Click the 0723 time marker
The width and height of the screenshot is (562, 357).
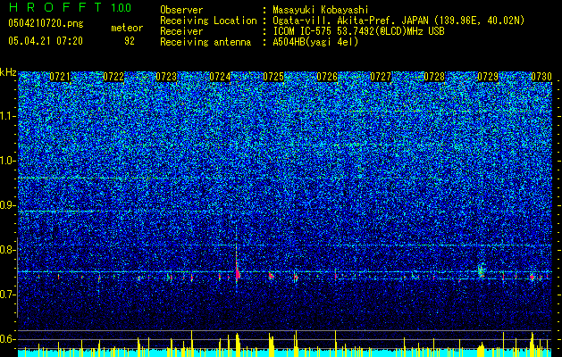pos(167,77)
